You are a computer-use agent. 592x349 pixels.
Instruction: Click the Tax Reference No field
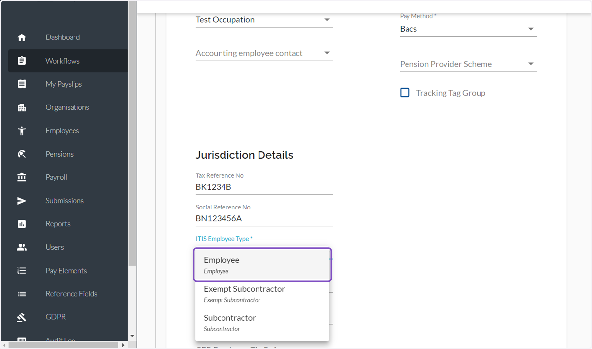pos(264,187)
